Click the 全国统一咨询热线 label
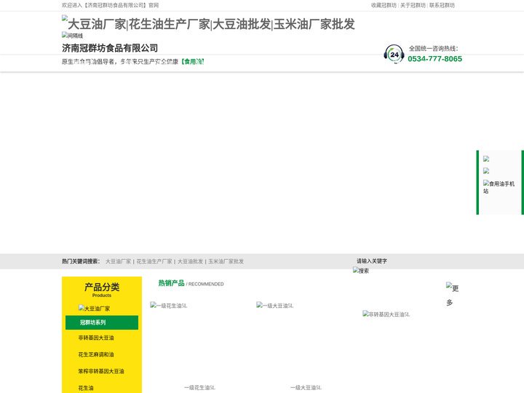 pyautogui.click(x=434, y=49)
